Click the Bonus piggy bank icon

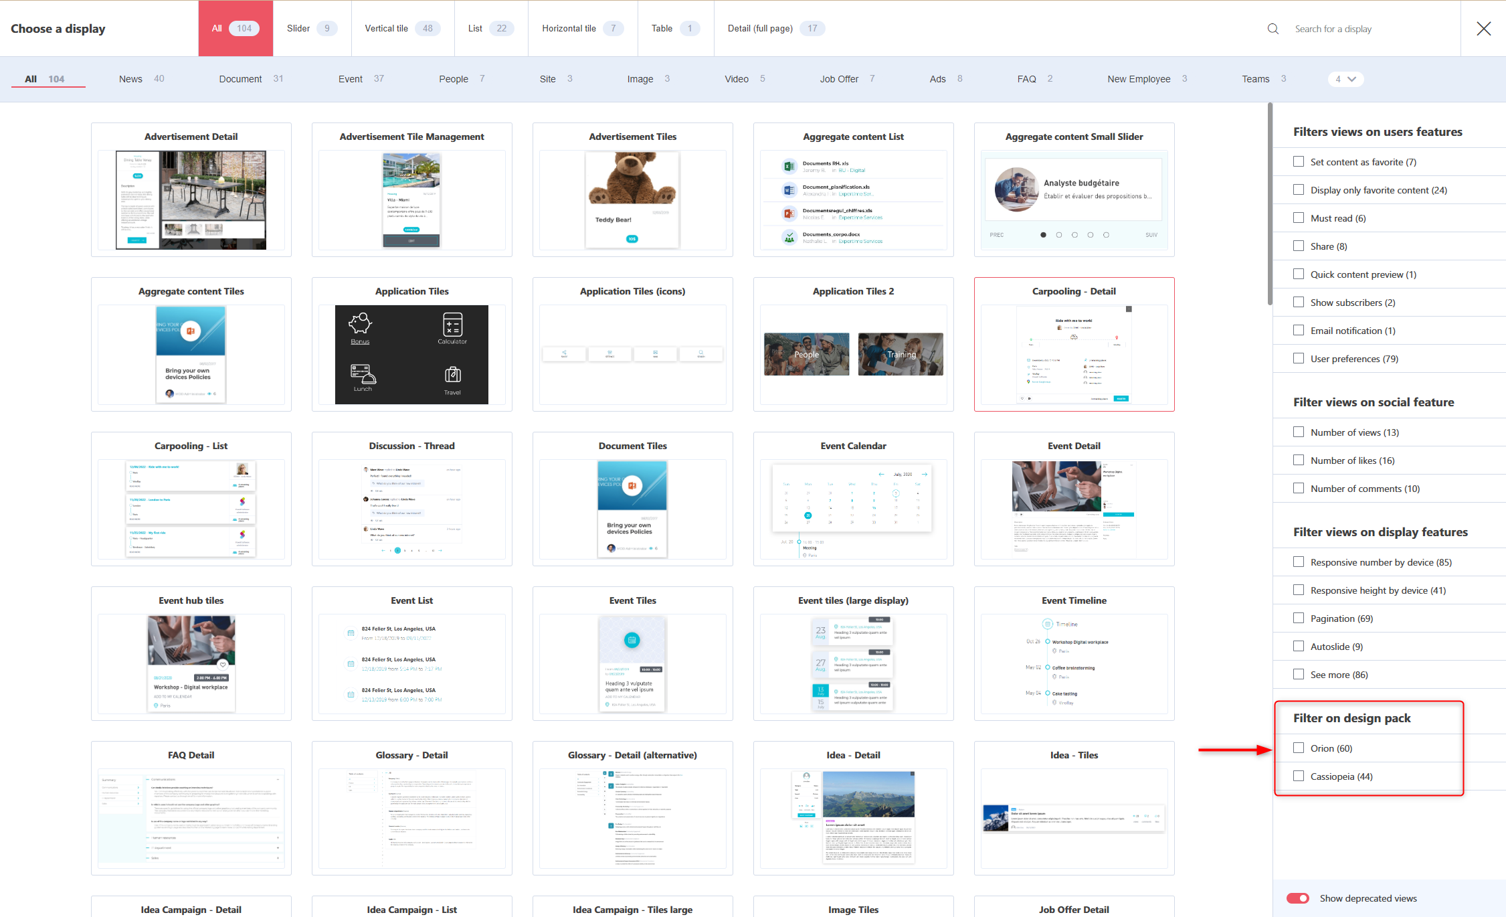[360, 324]
